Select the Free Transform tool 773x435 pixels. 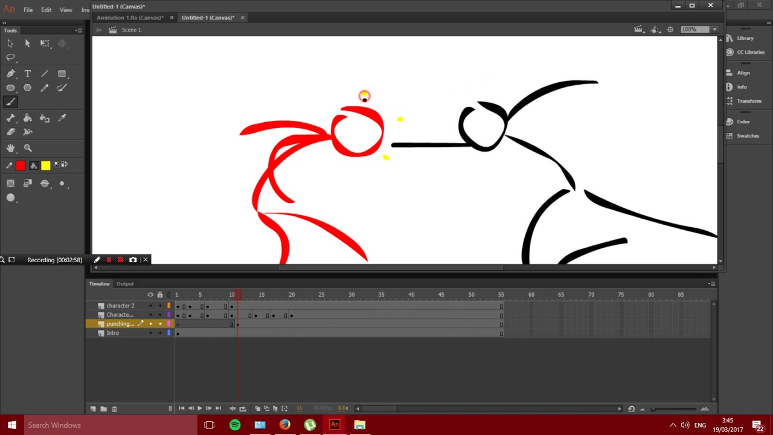45,43
